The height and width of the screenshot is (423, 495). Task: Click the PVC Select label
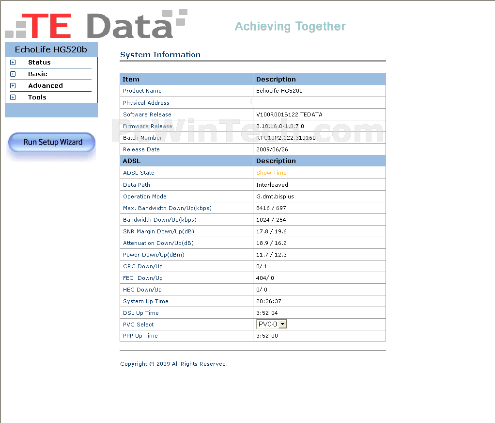pos(138,325)
